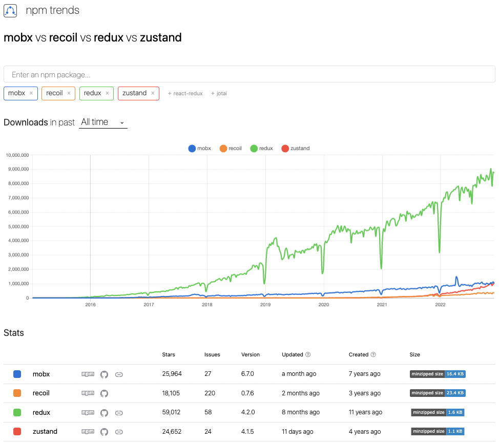The image size is (499, 444).
Task: Open GitHub repository for redux
Action: pos(104,413)
